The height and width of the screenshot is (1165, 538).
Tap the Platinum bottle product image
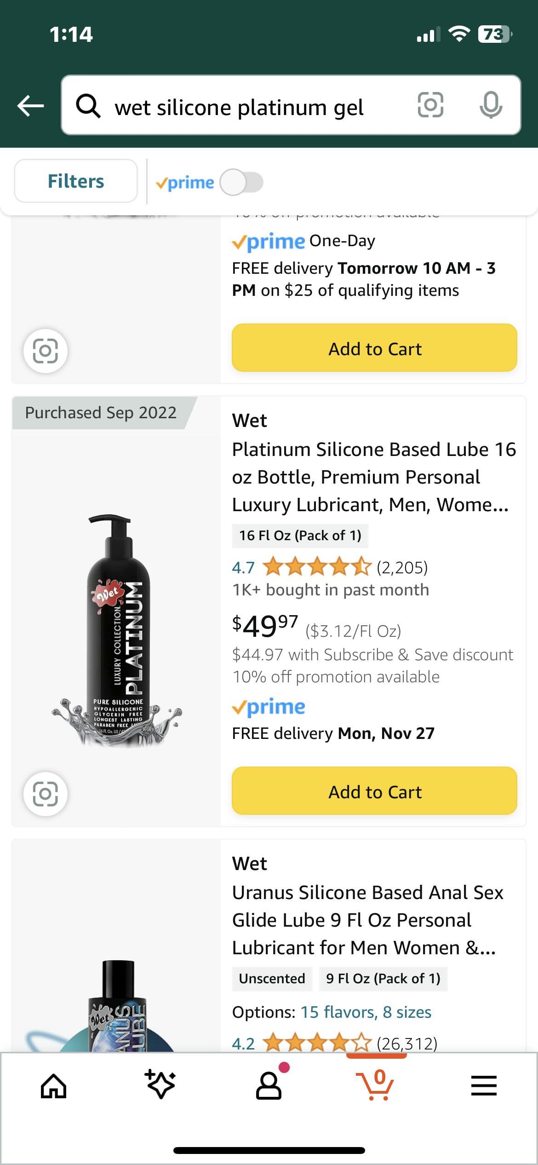(118, 630)
